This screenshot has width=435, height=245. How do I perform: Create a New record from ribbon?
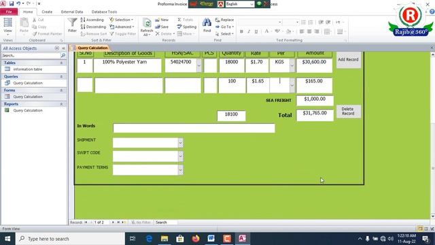coord(162,20)
